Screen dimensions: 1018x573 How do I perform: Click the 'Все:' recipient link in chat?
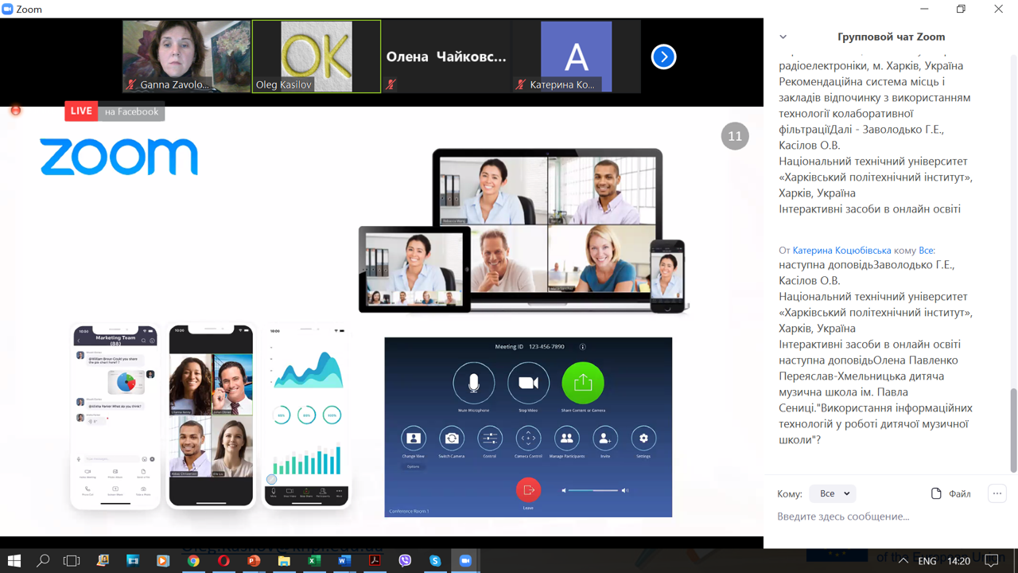[x=927, y=250]
